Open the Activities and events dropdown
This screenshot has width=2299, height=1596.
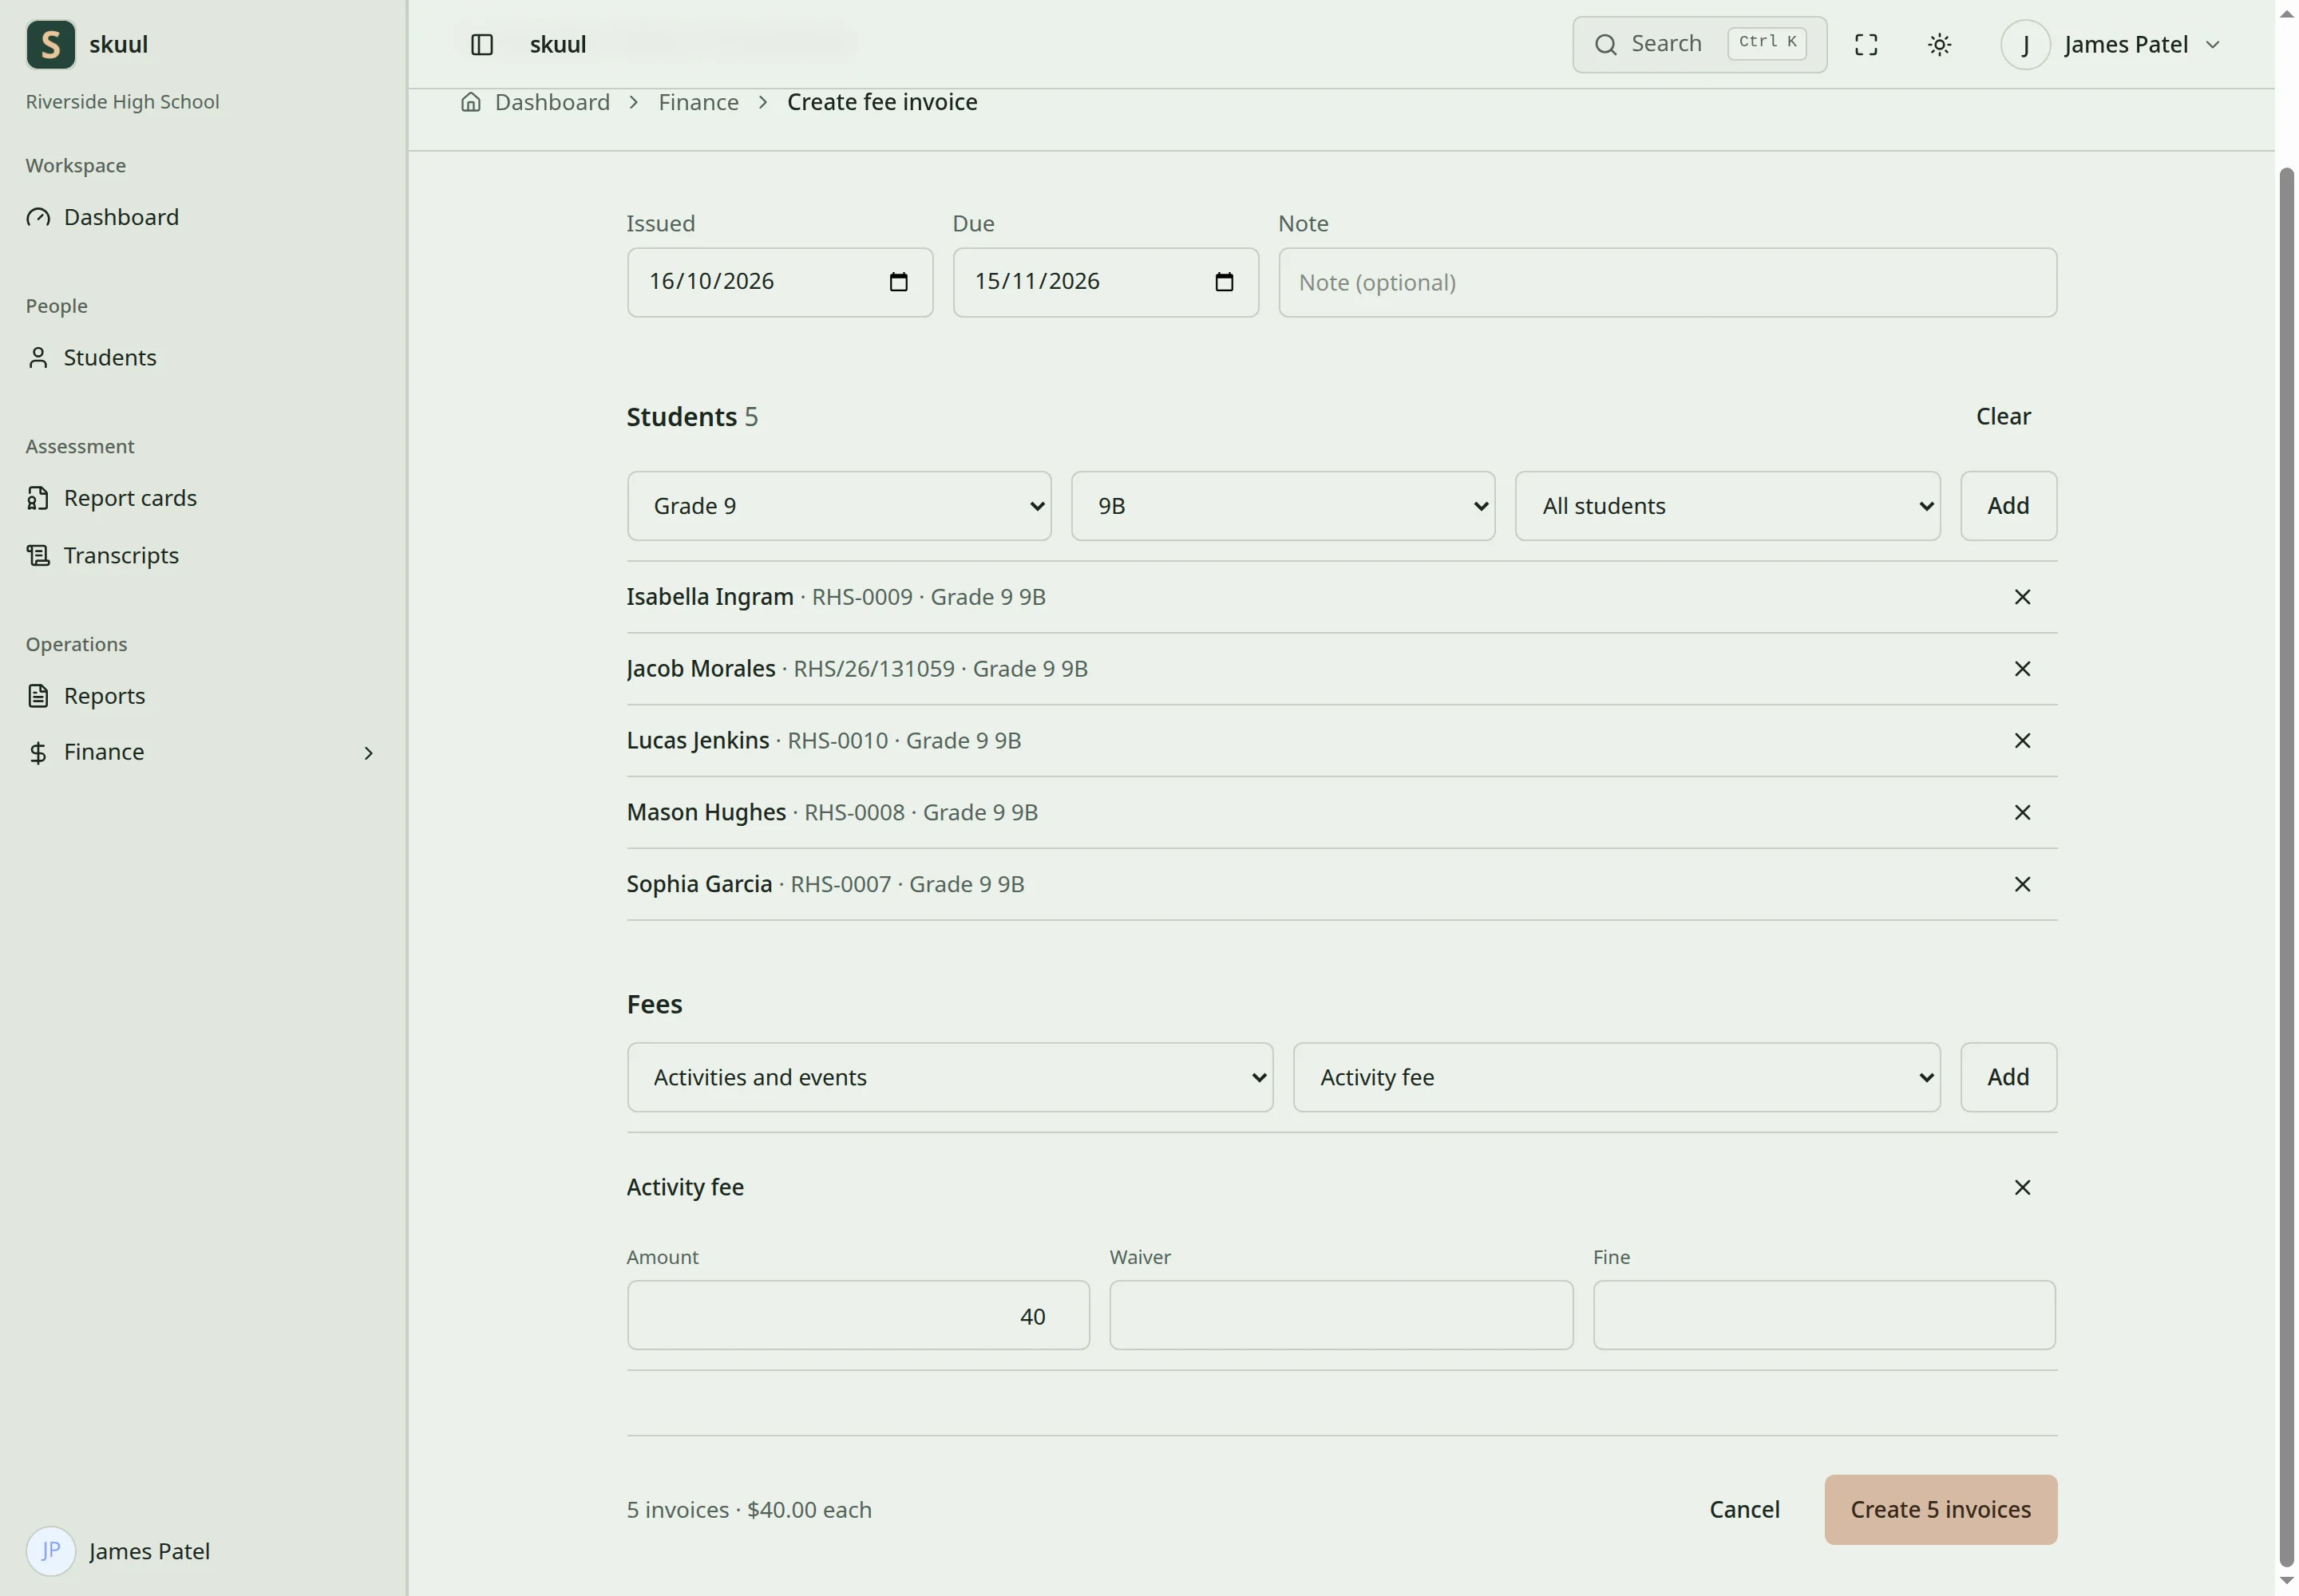949,1077
